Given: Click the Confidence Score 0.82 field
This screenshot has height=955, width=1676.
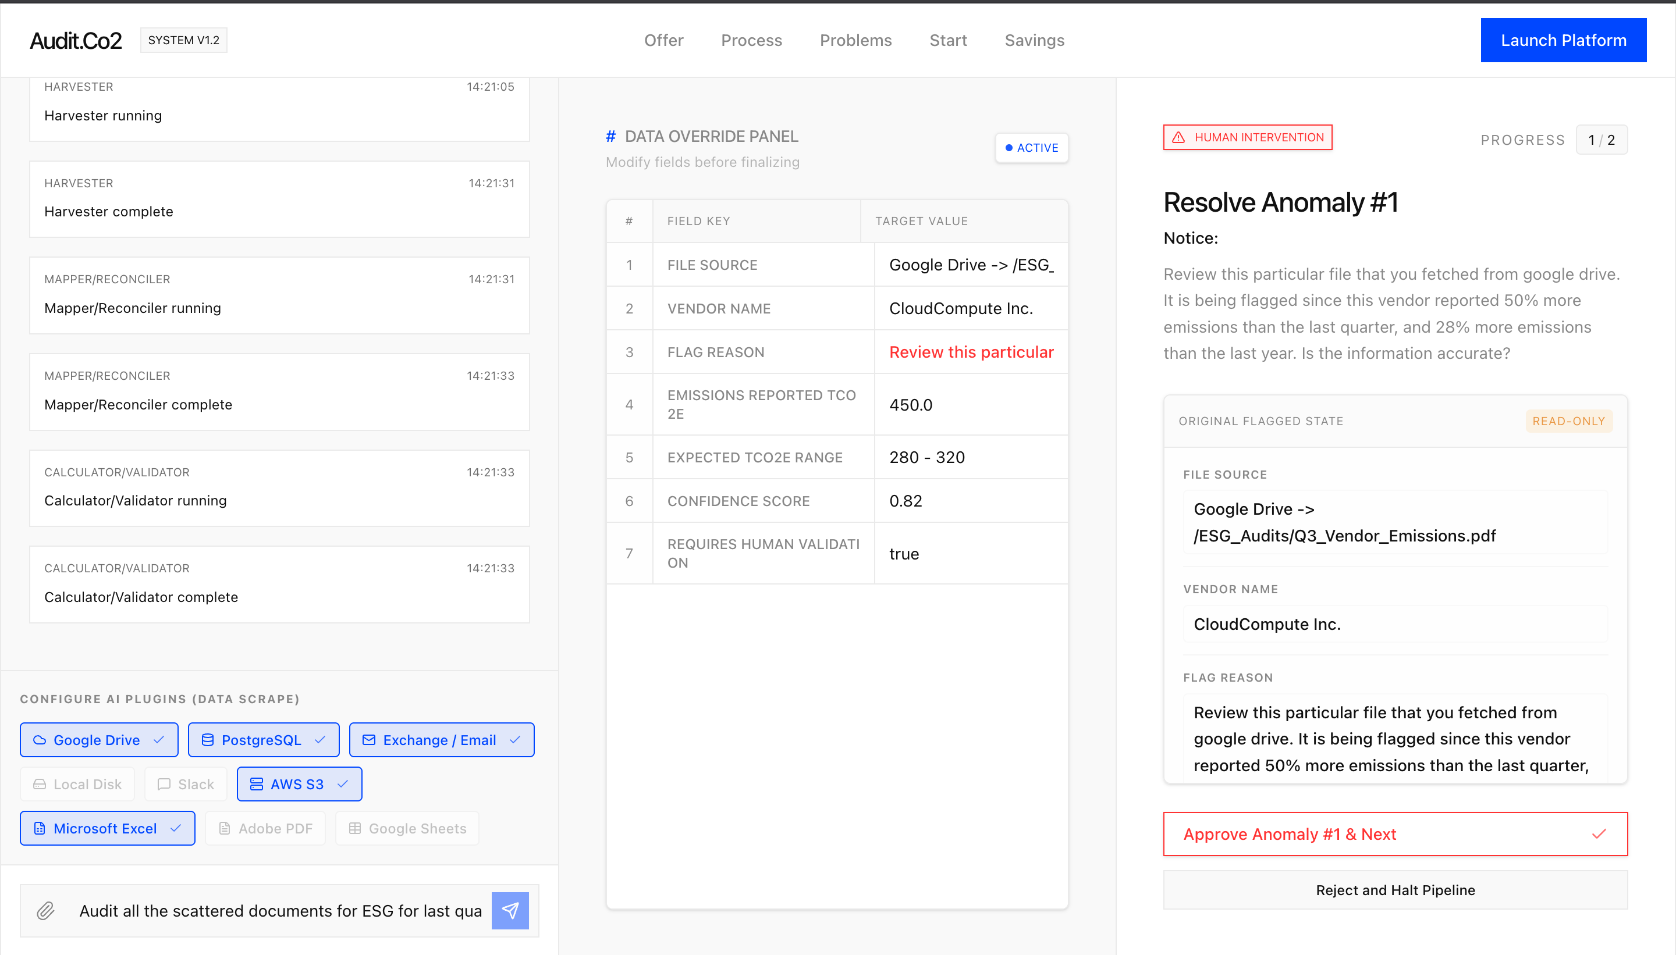Looking at the screenshot, I should [x=971, y=501].
